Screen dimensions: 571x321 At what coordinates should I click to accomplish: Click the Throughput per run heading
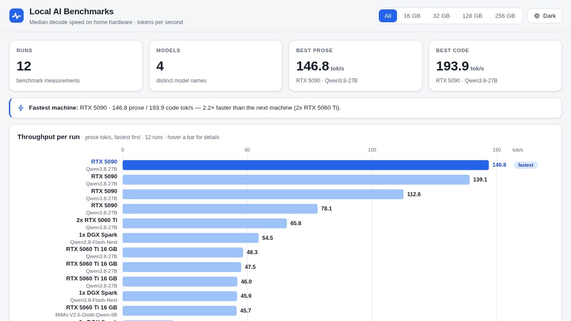[x=49, y=137]
